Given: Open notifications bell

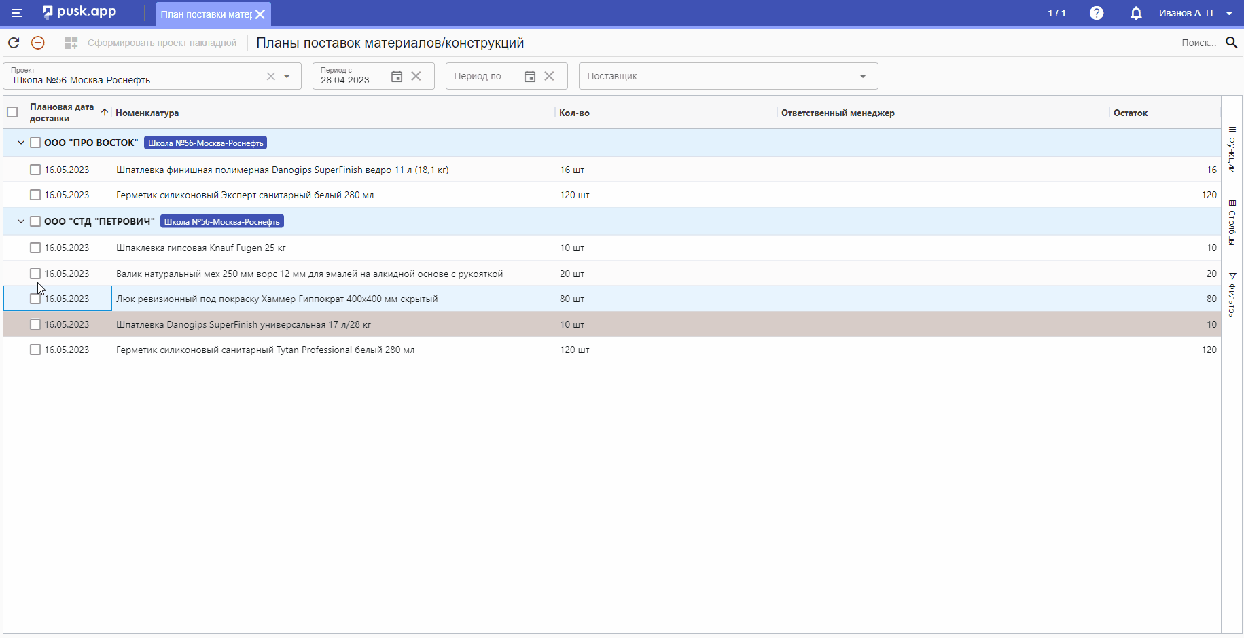Looking at the screenshot, I should pyautogui.click(x=1136, y=13).
